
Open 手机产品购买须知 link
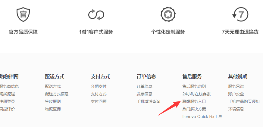[244, 101]
